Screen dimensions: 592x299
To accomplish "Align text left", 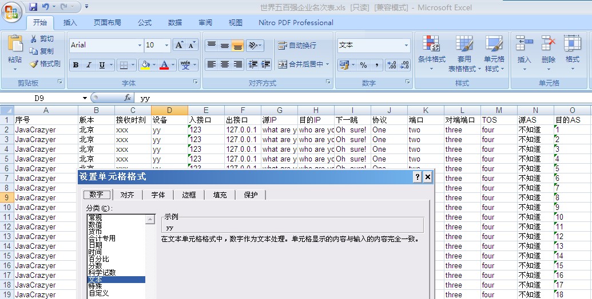I will pos(212,64).
